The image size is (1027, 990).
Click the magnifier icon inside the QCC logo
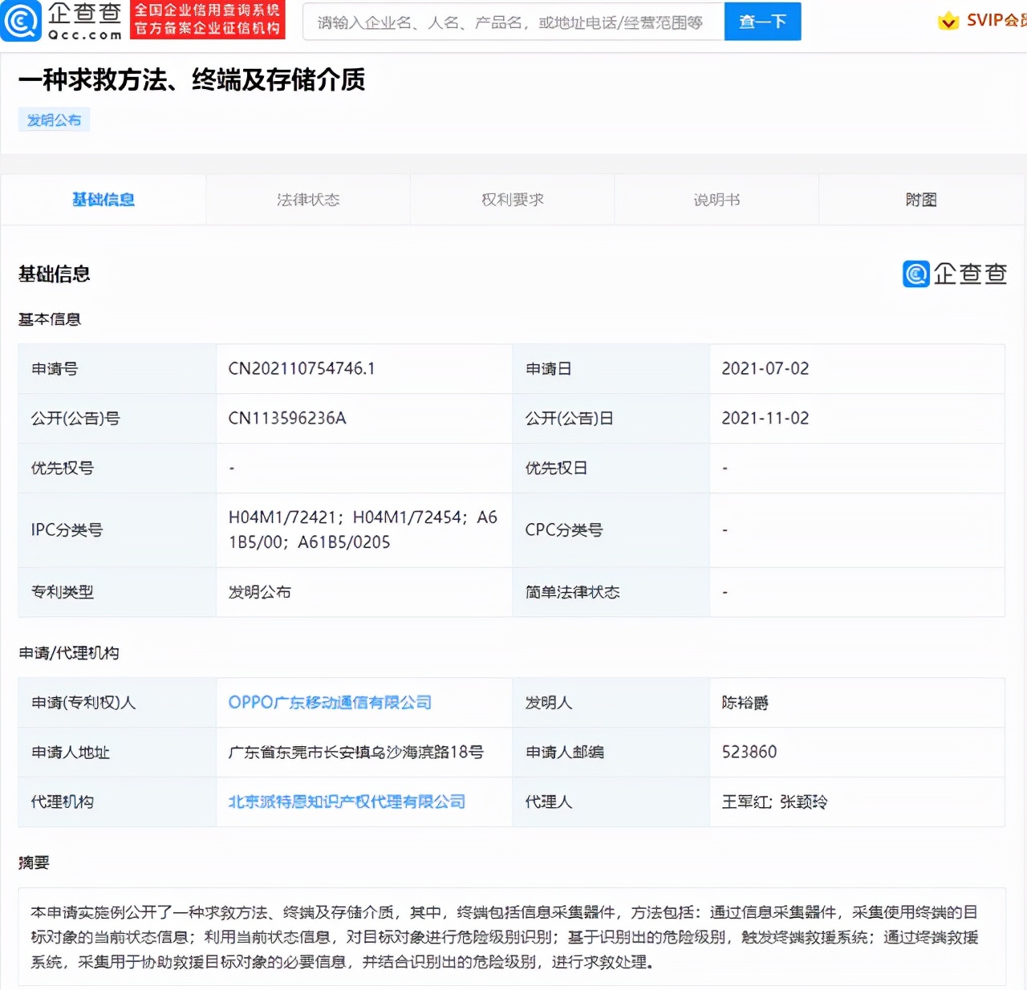[x=21, y=20]
